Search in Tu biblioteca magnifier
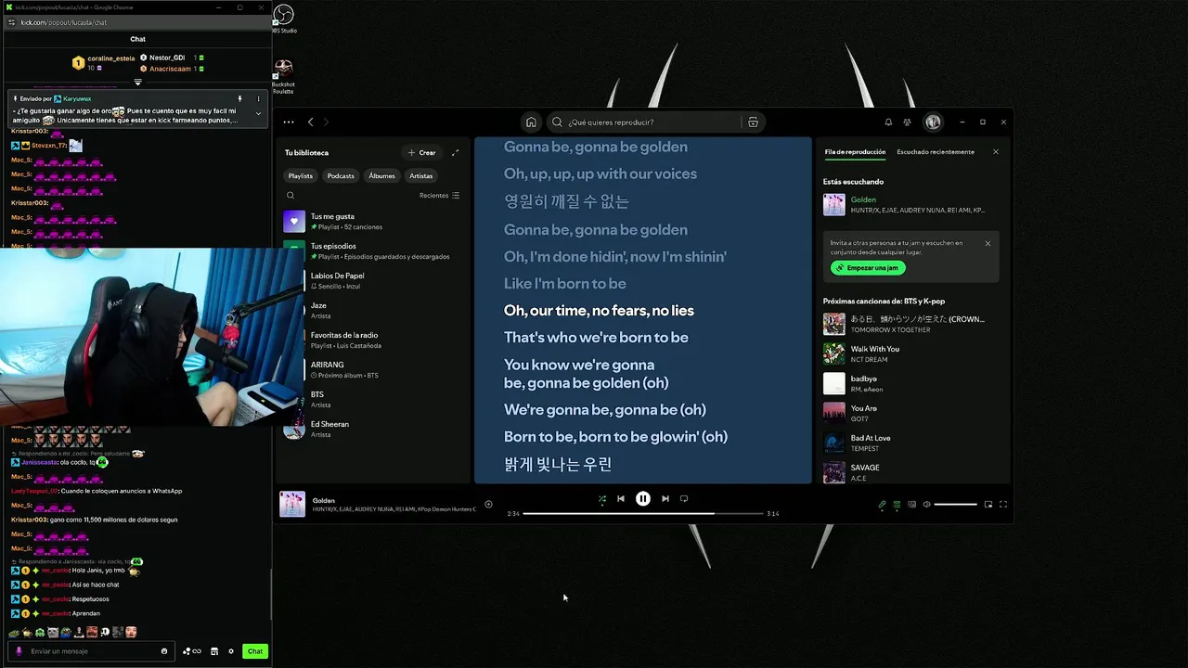 tap(291, 196)
